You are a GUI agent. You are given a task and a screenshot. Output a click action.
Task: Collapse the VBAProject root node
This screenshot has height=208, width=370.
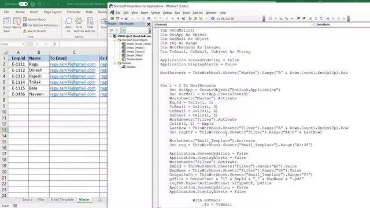click(x=110, y=36)
